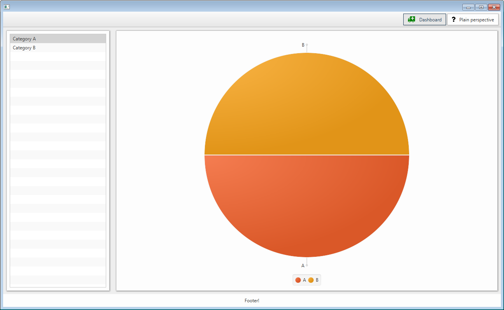Viewport: 504px width, 310px height.
Task: Open the Dashboard perspective button
Action: tap(425, 19)
